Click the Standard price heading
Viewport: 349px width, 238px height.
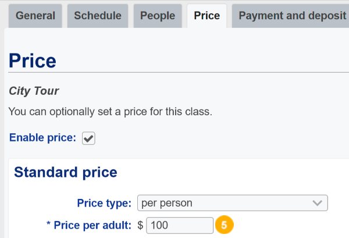(x=66, y=173)
